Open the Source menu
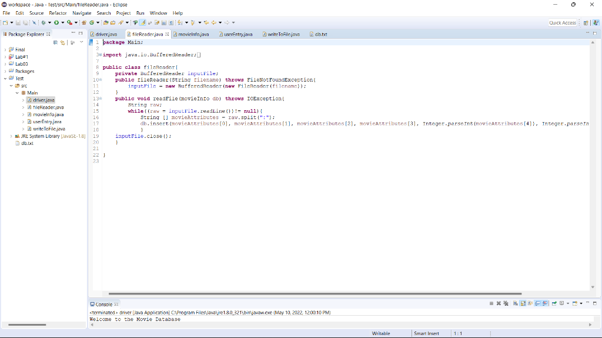The width and height of the screenshot is (602, 338). [36, 13]
